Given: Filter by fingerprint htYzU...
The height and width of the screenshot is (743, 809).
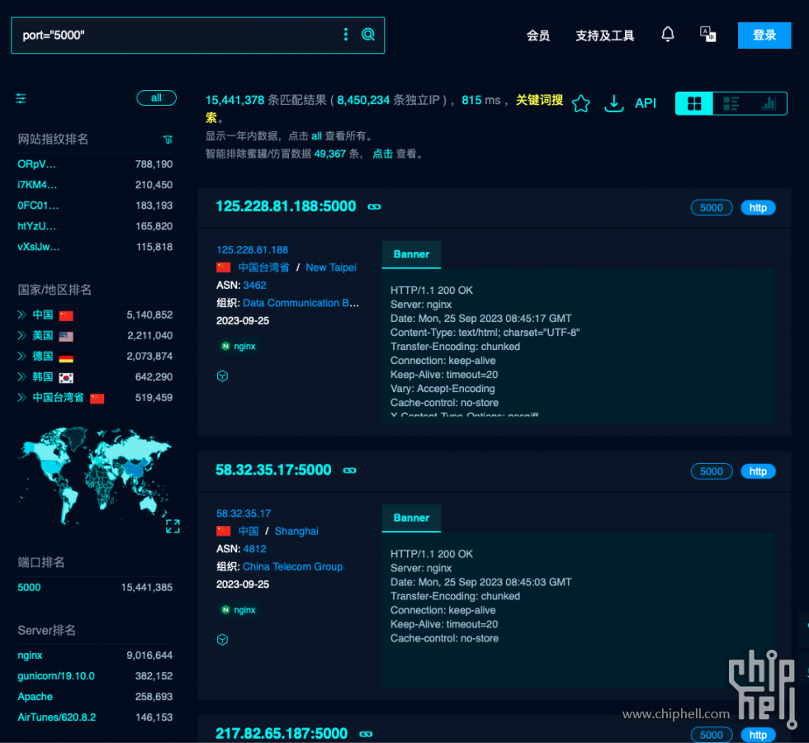Looking at the screenshot, I should point(36,226).
